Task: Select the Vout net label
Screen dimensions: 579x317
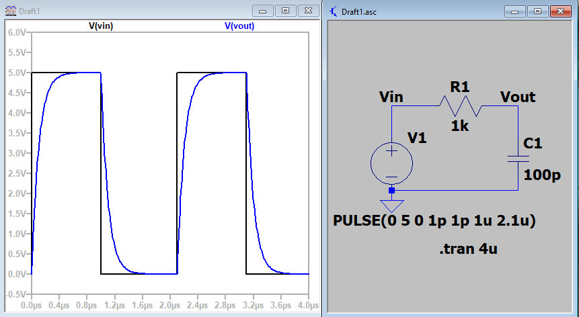Action: [x=518, y=97]
